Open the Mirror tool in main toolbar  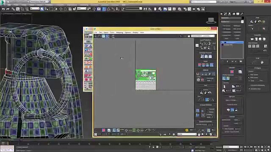pos(145,9)
